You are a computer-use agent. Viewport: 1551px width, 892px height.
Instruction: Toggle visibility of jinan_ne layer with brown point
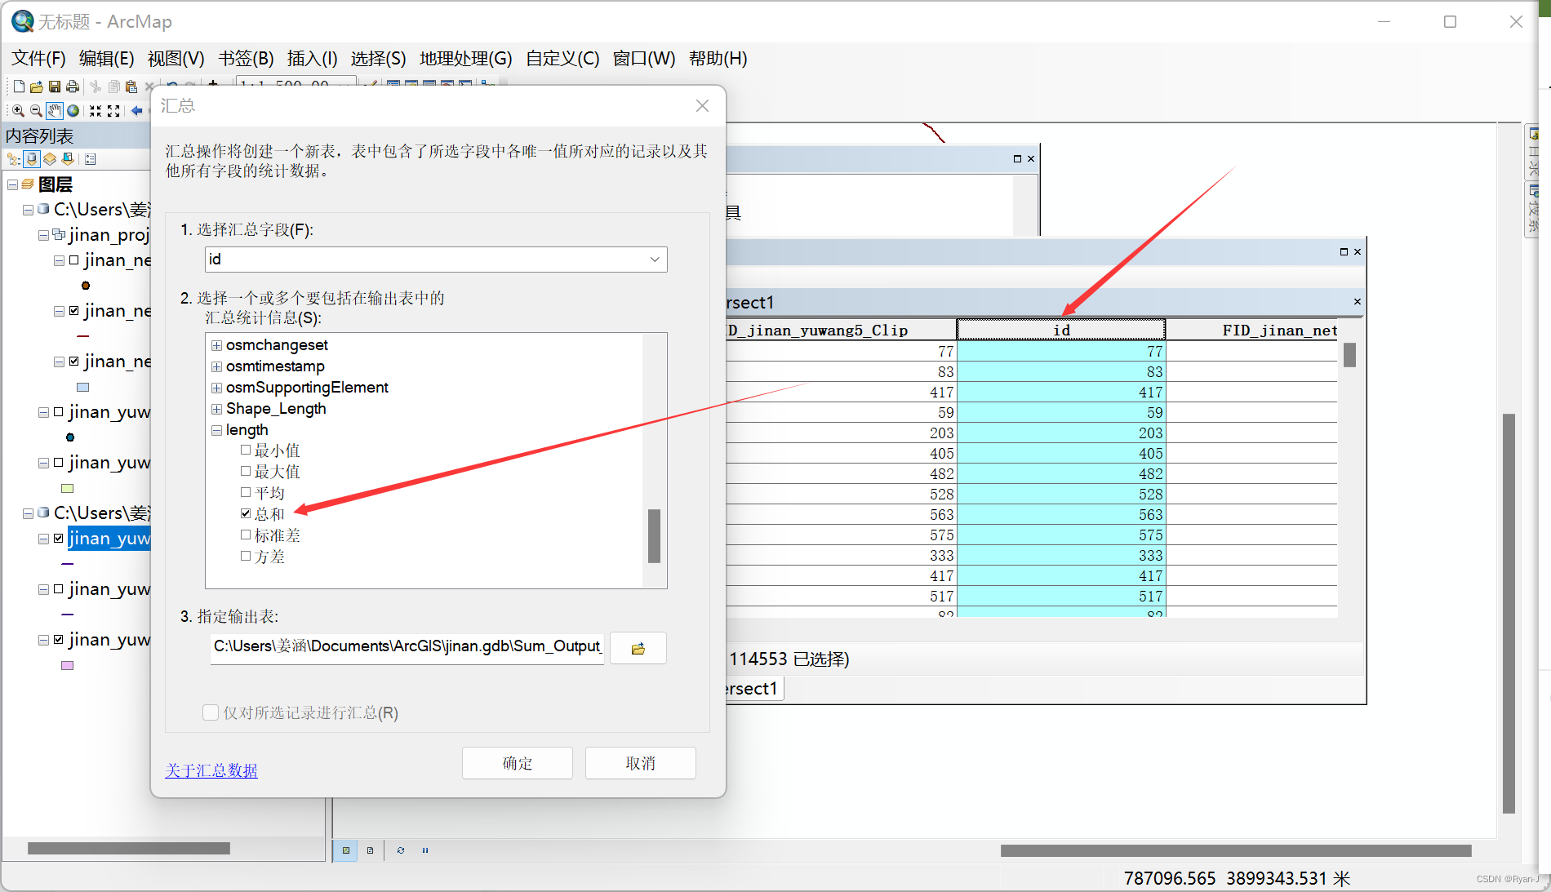pyautogui.click(x=74, y=260)
